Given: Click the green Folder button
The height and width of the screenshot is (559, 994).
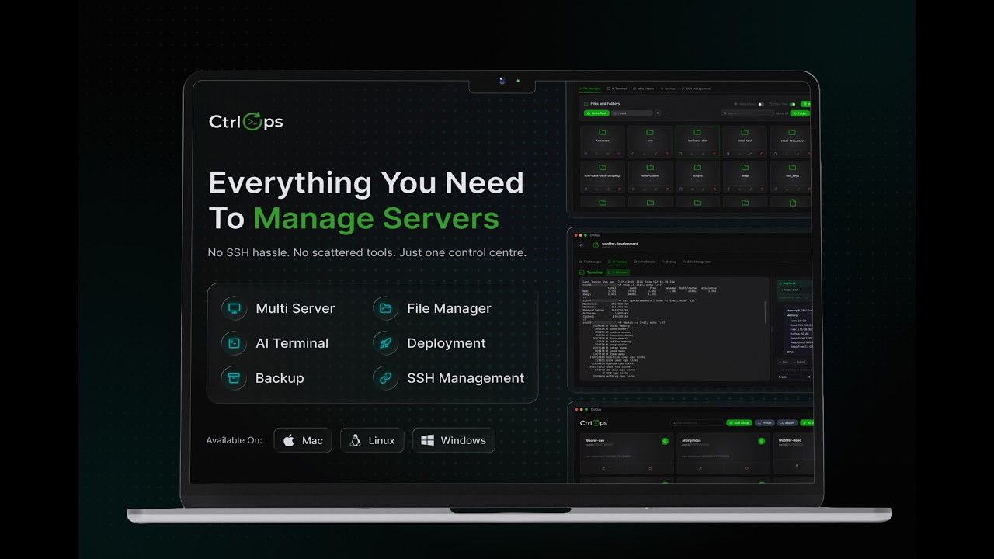Looking at the screenshot, I should point(800,113).
